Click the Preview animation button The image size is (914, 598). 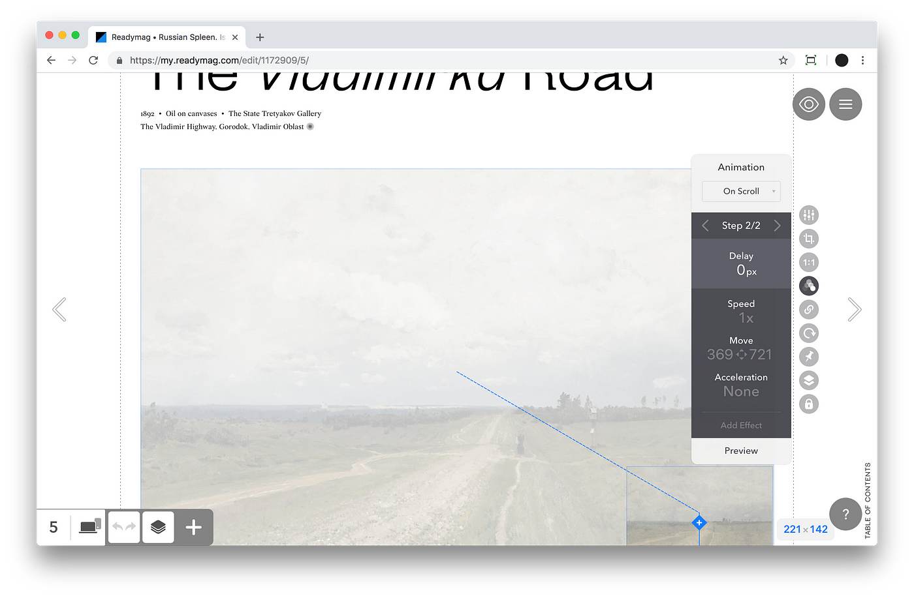coord(741,451)
